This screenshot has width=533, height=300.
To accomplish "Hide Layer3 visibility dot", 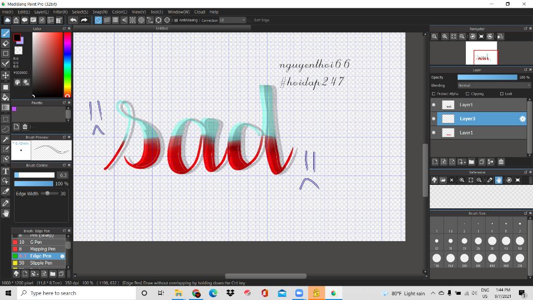I will coord(434,119).
